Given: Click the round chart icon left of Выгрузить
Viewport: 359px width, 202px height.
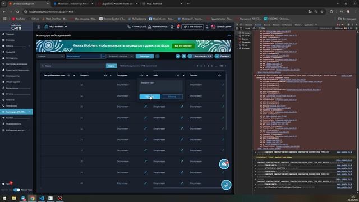Looking at the screenshot, I should (178, 56).
